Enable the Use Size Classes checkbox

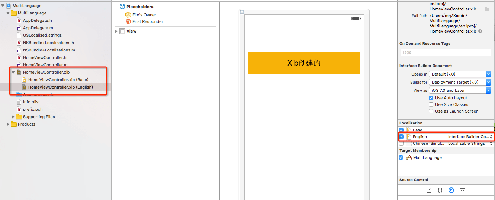tap(431, 104)
